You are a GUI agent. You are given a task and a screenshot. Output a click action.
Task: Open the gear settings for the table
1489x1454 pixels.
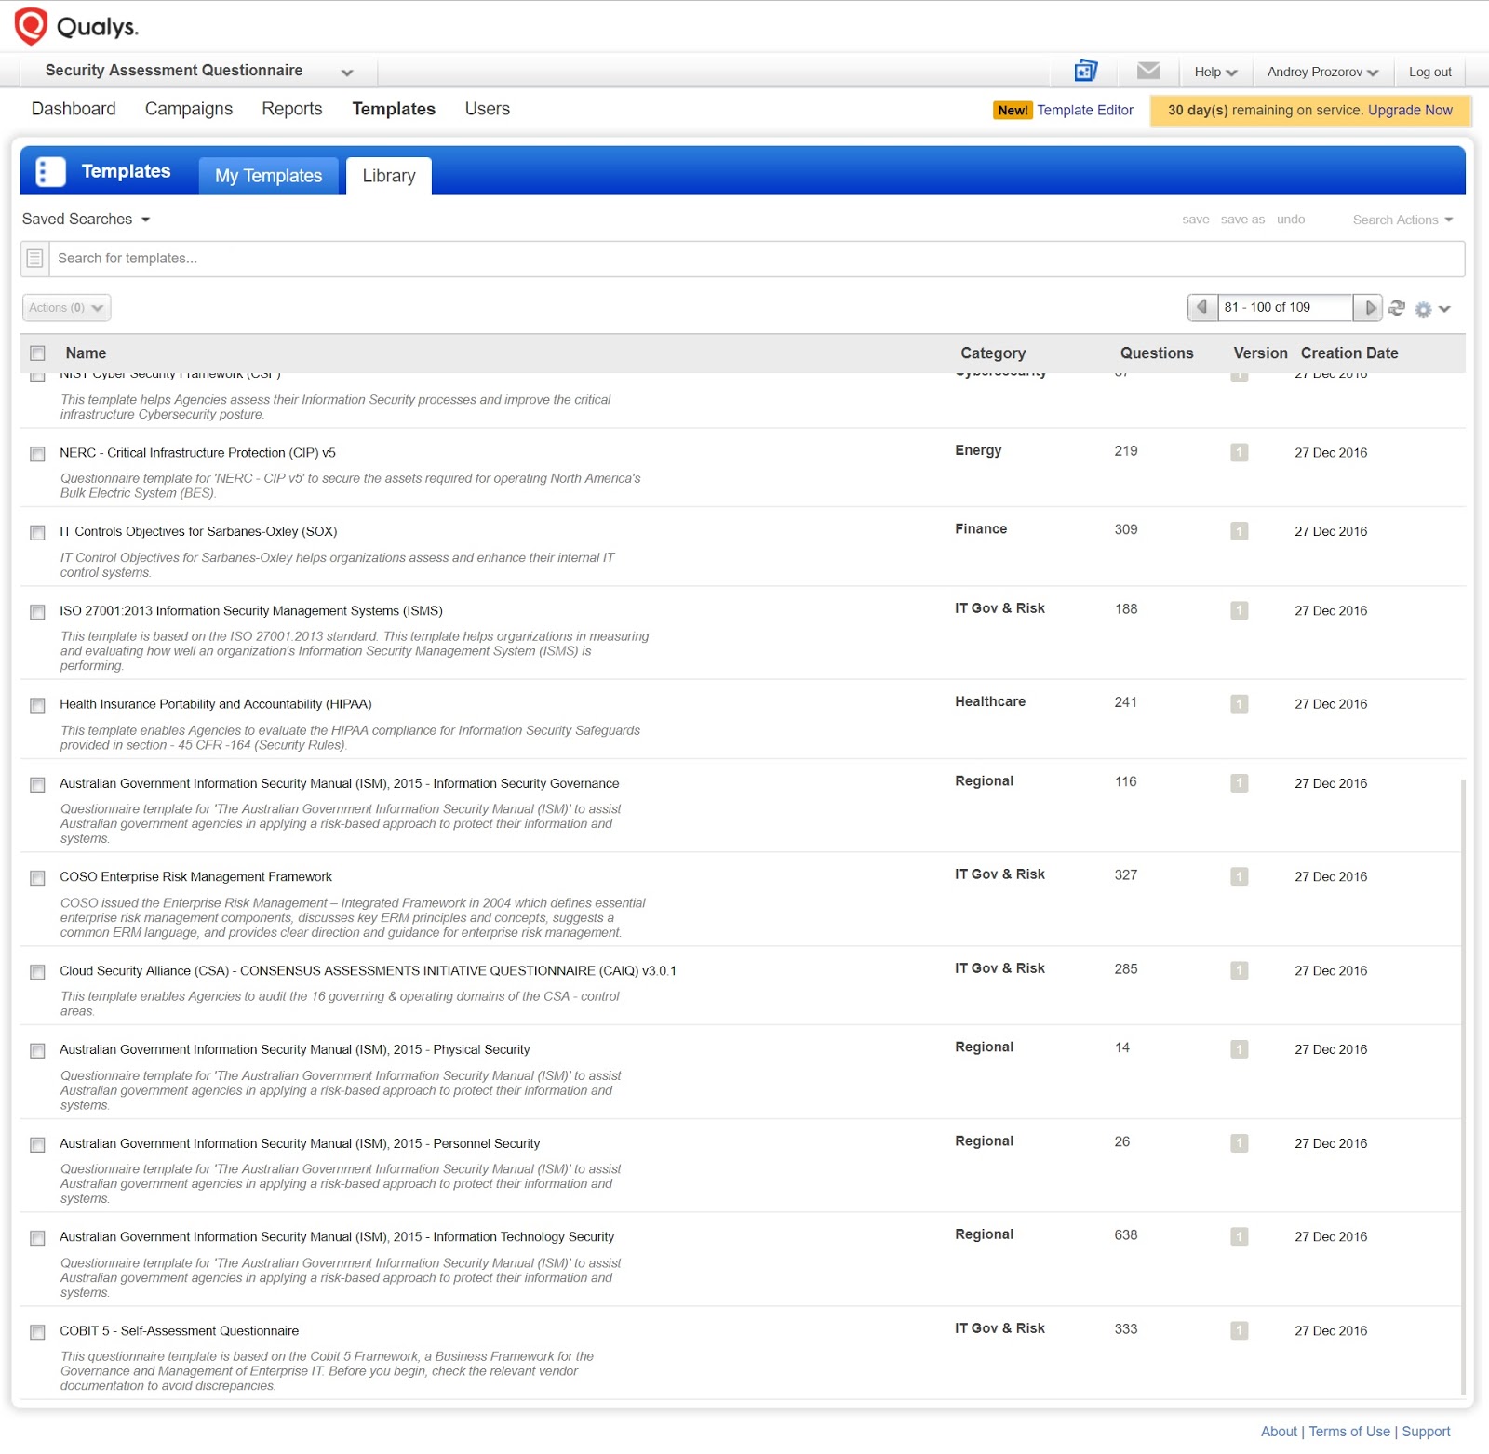pyautogui.click(x=1423, y=309)
